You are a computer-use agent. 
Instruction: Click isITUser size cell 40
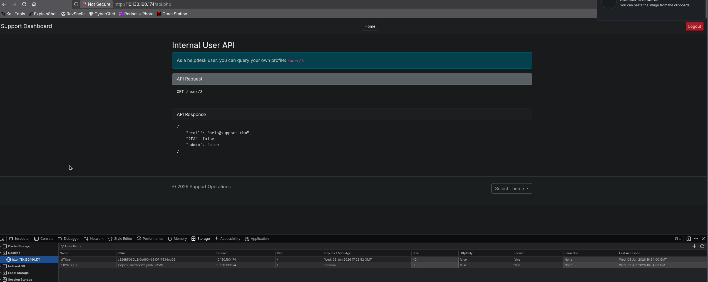coord(435,260)
